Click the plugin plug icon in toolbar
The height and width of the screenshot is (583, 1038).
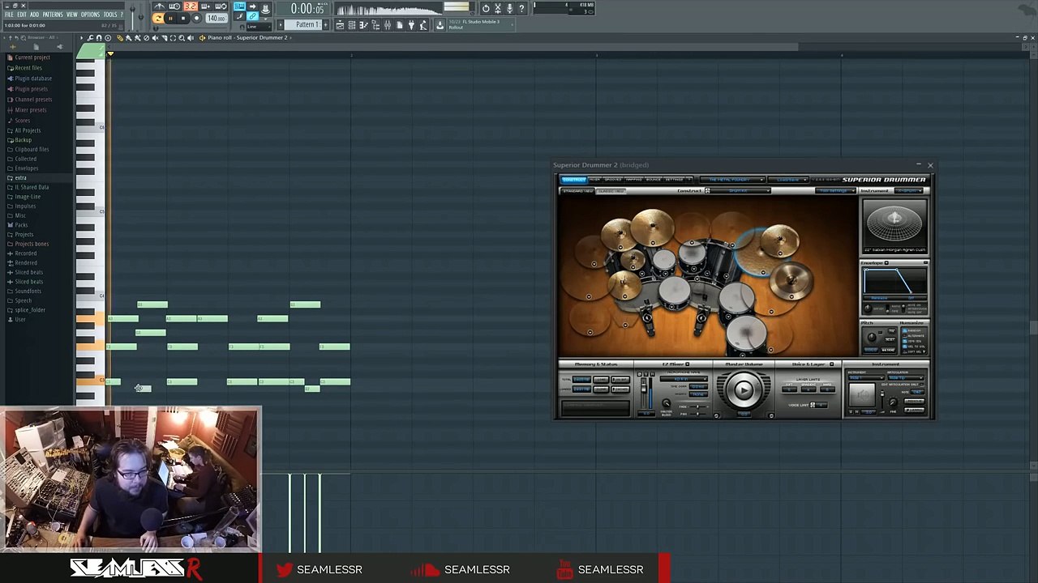(411, 25)
